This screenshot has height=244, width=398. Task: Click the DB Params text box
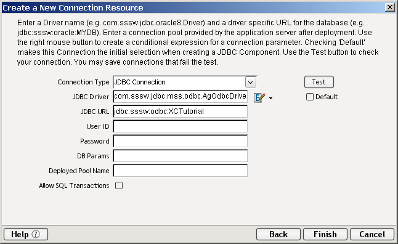181,156
